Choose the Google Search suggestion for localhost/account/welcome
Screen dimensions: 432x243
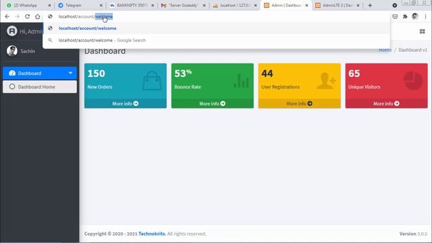click(216, 40)
